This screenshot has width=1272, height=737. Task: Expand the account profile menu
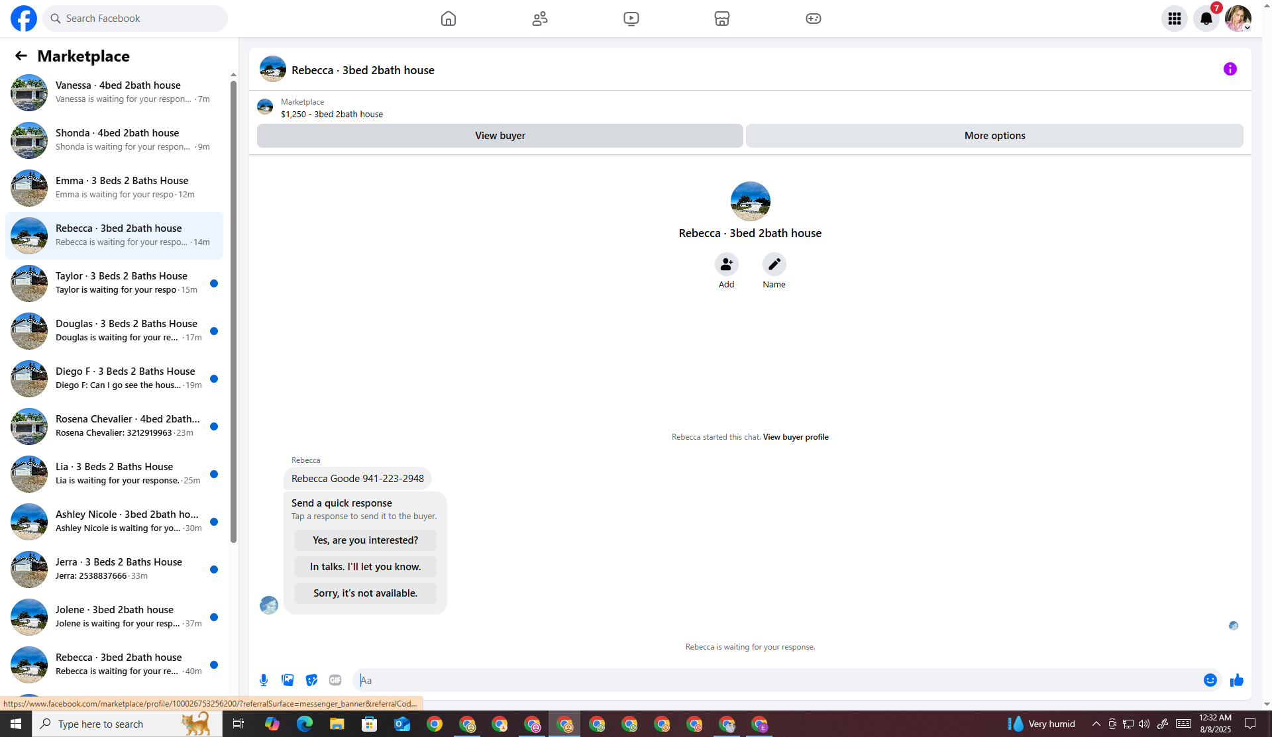pos(1238,19)
